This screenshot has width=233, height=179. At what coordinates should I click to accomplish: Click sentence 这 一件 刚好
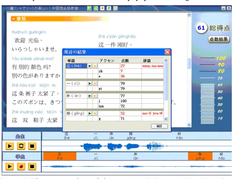coord(115,45)
